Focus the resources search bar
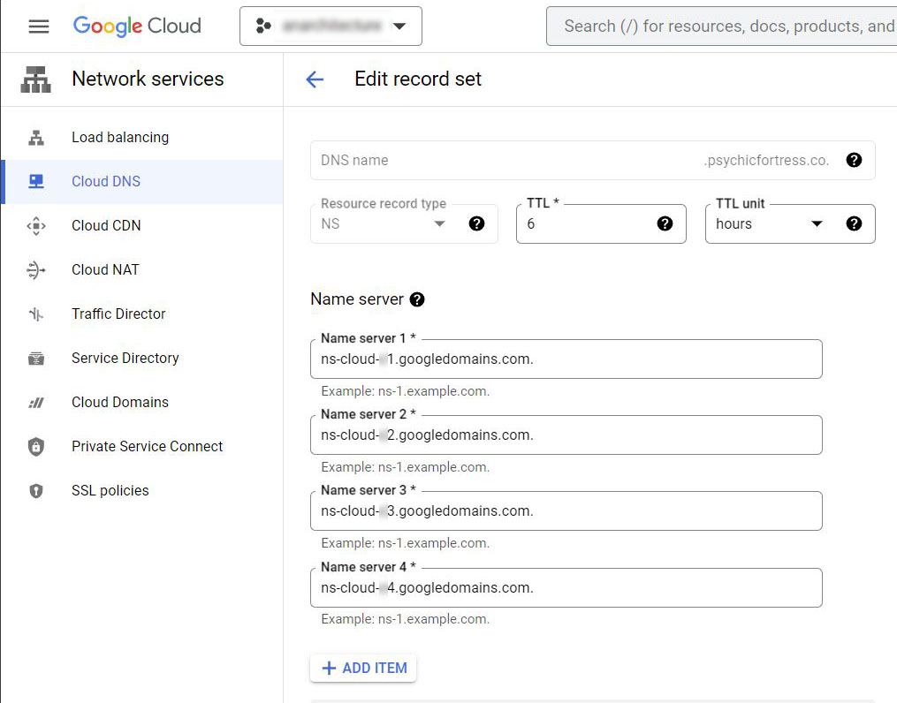The height and width of the screenshot is (703, 897). coord(722,26)
